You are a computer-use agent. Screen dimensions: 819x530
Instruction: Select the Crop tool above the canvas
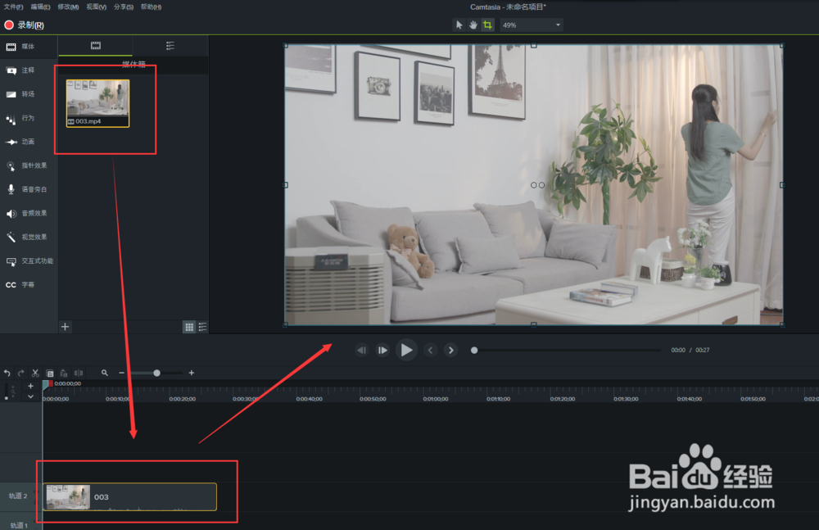[488, 25]
